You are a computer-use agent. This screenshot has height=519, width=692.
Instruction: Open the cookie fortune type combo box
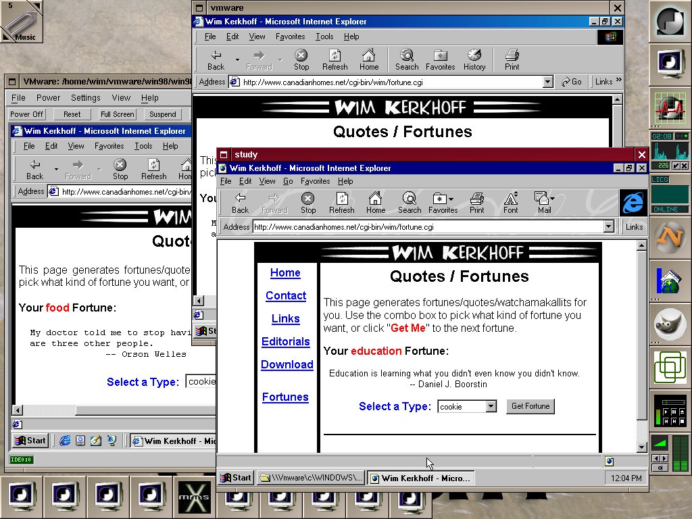pos(491,406)
